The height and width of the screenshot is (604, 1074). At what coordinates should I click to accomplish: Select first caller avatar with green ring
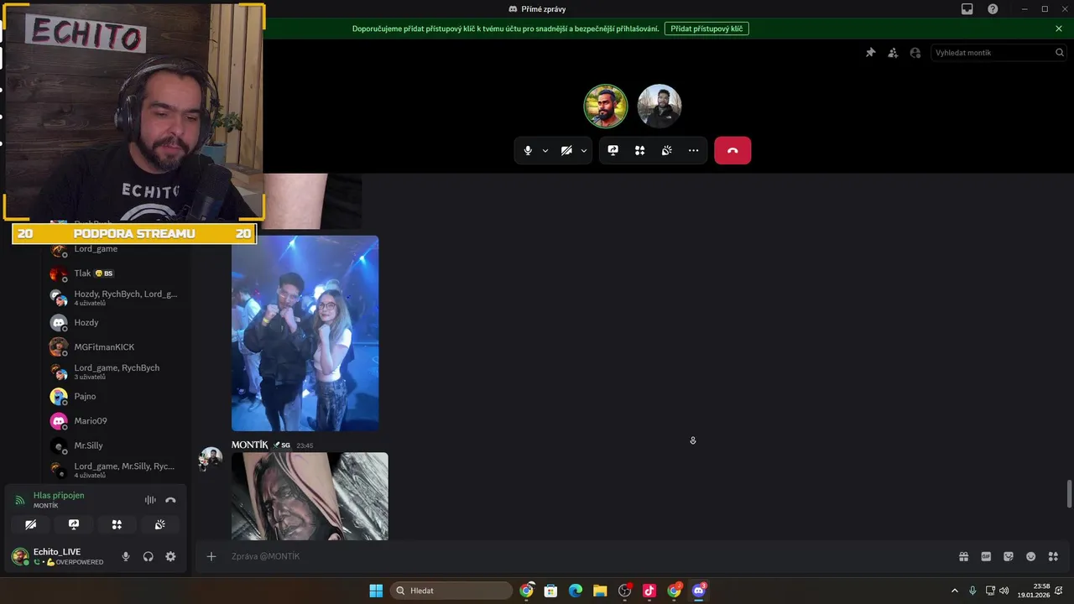606,107
